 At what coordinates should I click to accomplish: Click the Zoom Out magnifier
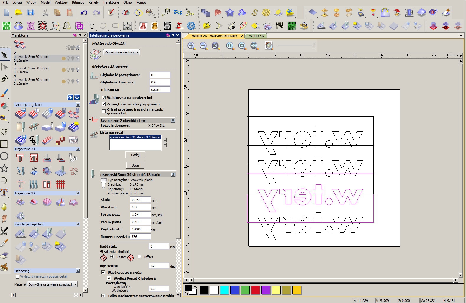click(x=203, y=46)
